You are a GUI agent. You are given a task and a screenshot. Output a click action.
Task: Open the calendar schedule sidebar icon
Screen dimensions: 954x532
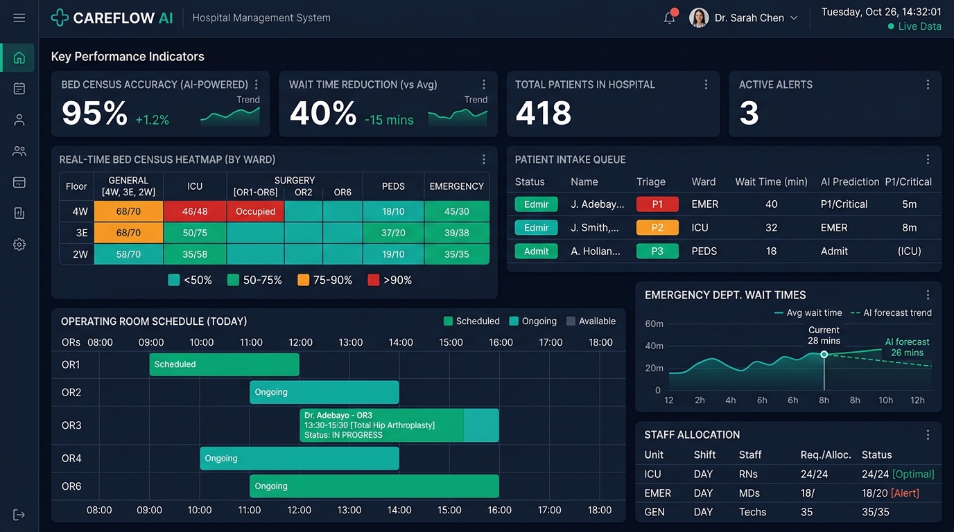(19, 89)
